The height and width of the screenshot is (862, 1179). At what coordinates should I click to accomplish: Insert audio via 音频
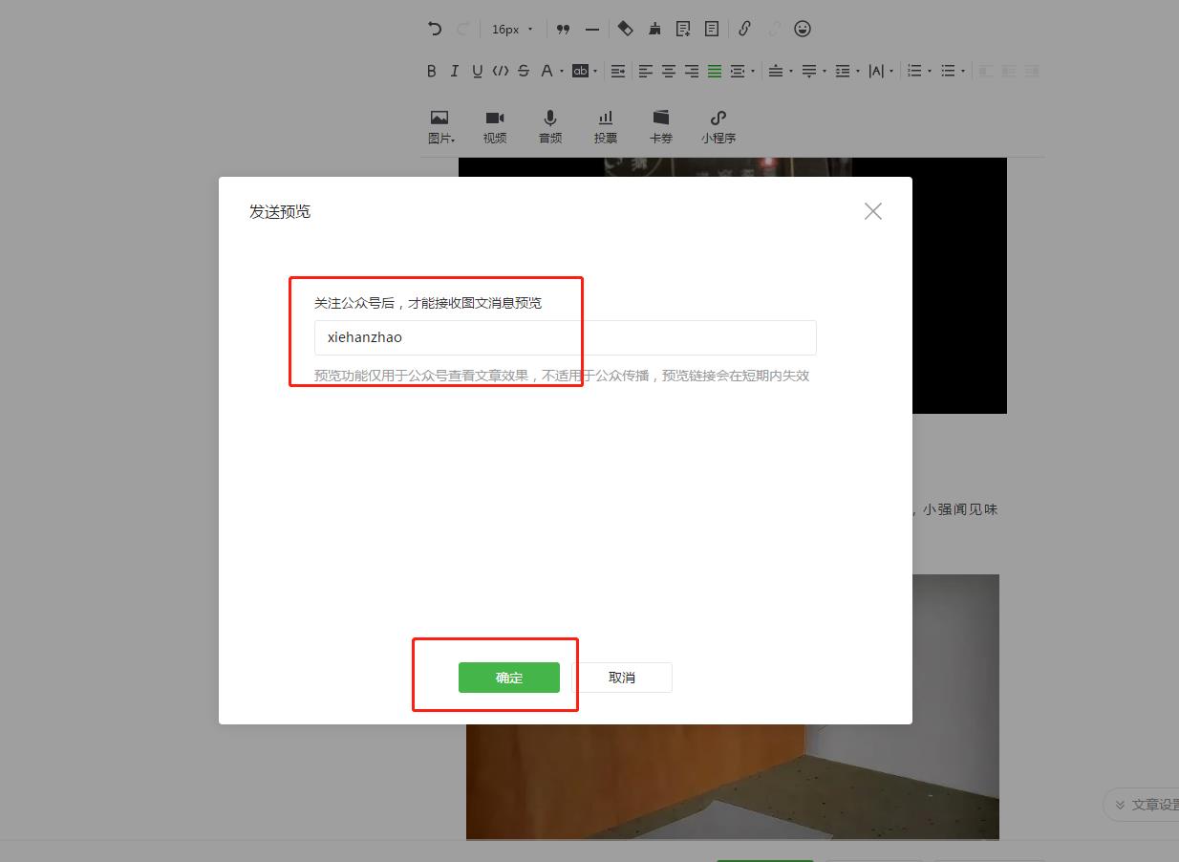[x=550, y=126]
